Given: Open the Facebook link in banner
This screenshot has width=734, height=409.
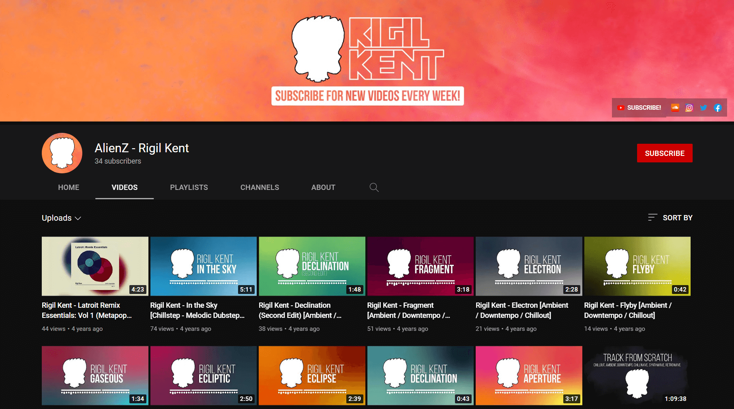Looking at the screenshot, I should point(718,108).
